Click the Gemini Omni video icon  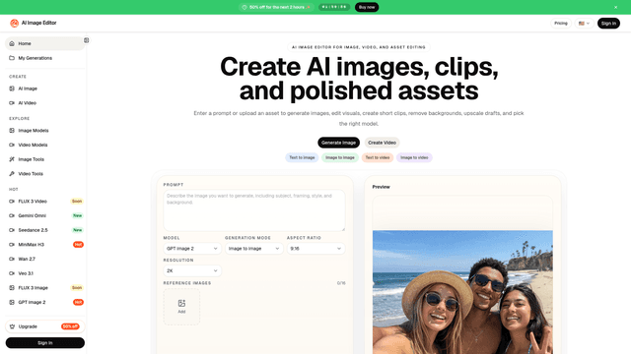12,215
